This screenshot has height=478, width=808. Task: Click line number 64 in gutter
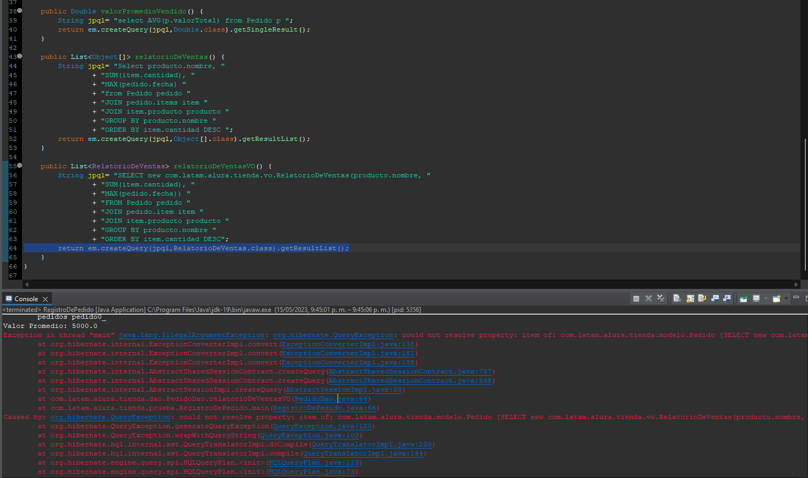click(x=13, y=248)
